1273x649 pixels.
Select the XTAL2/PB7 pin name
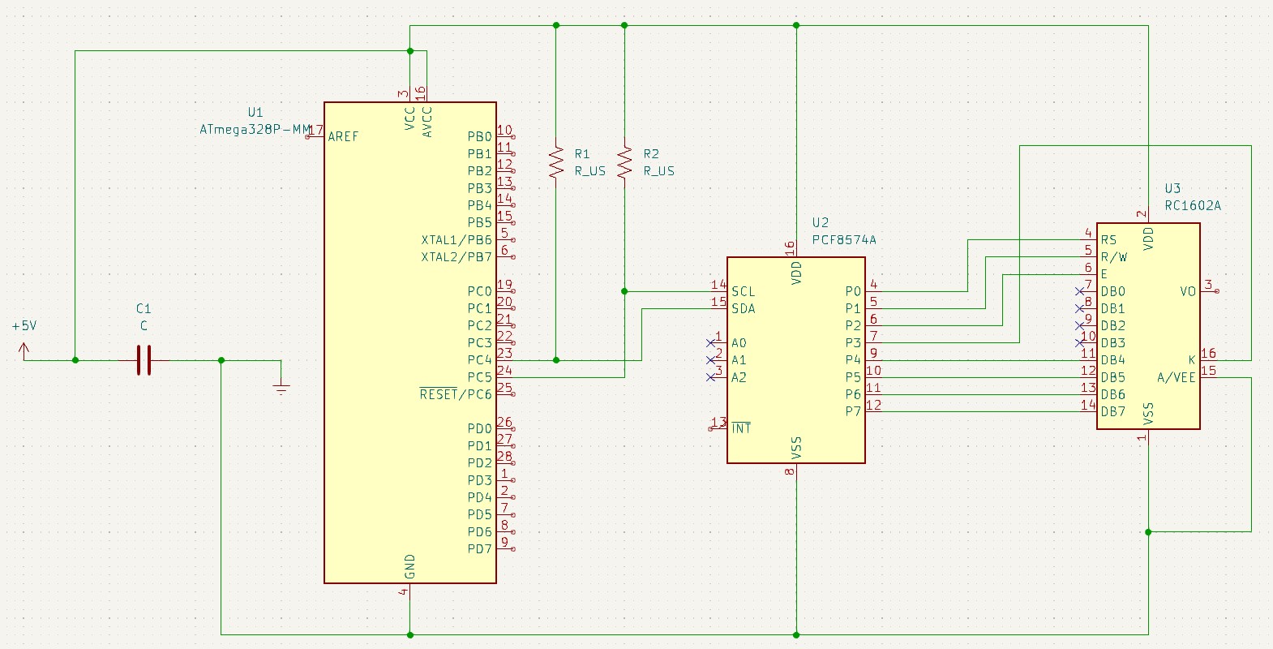point(456,257)
